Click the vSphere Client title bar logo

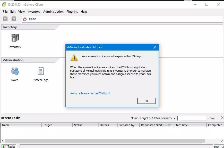pos(4,4)
